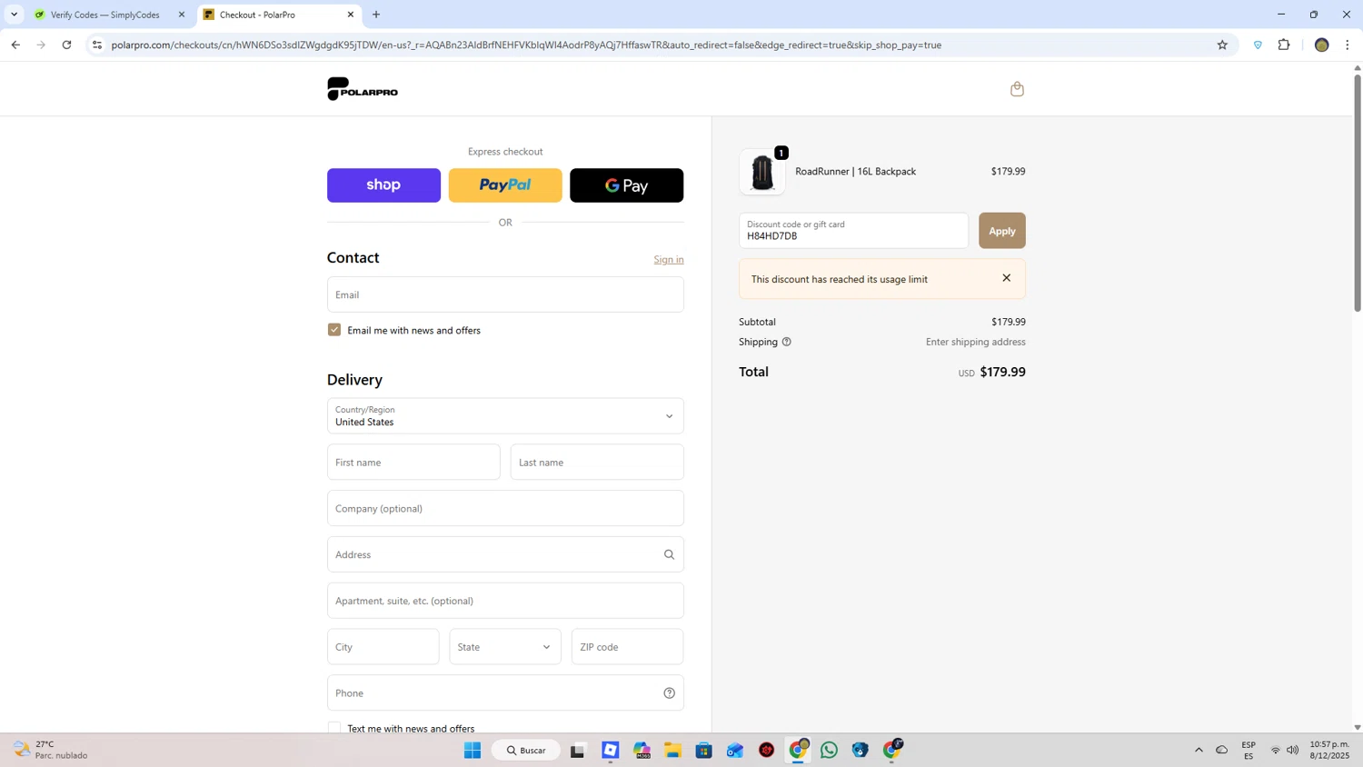
Task: Open the Wi-Fi network tray icon
Action: [x=1275, y=750]
